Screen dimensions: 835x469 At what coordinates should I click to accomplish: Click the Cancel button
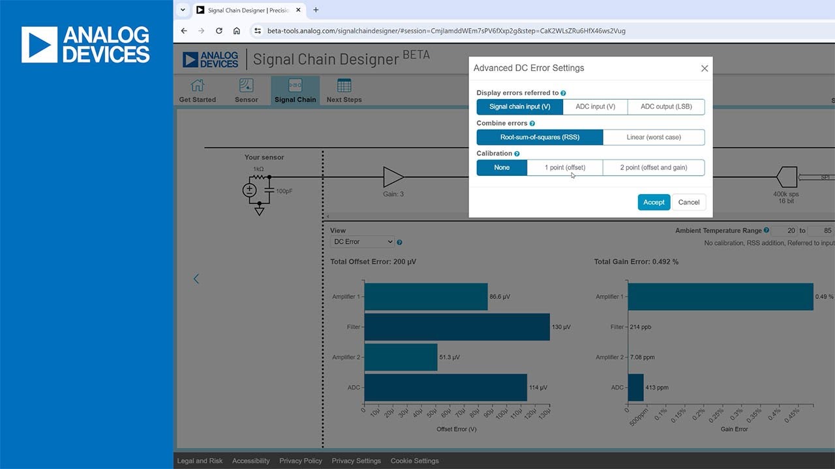click(689, 202)
